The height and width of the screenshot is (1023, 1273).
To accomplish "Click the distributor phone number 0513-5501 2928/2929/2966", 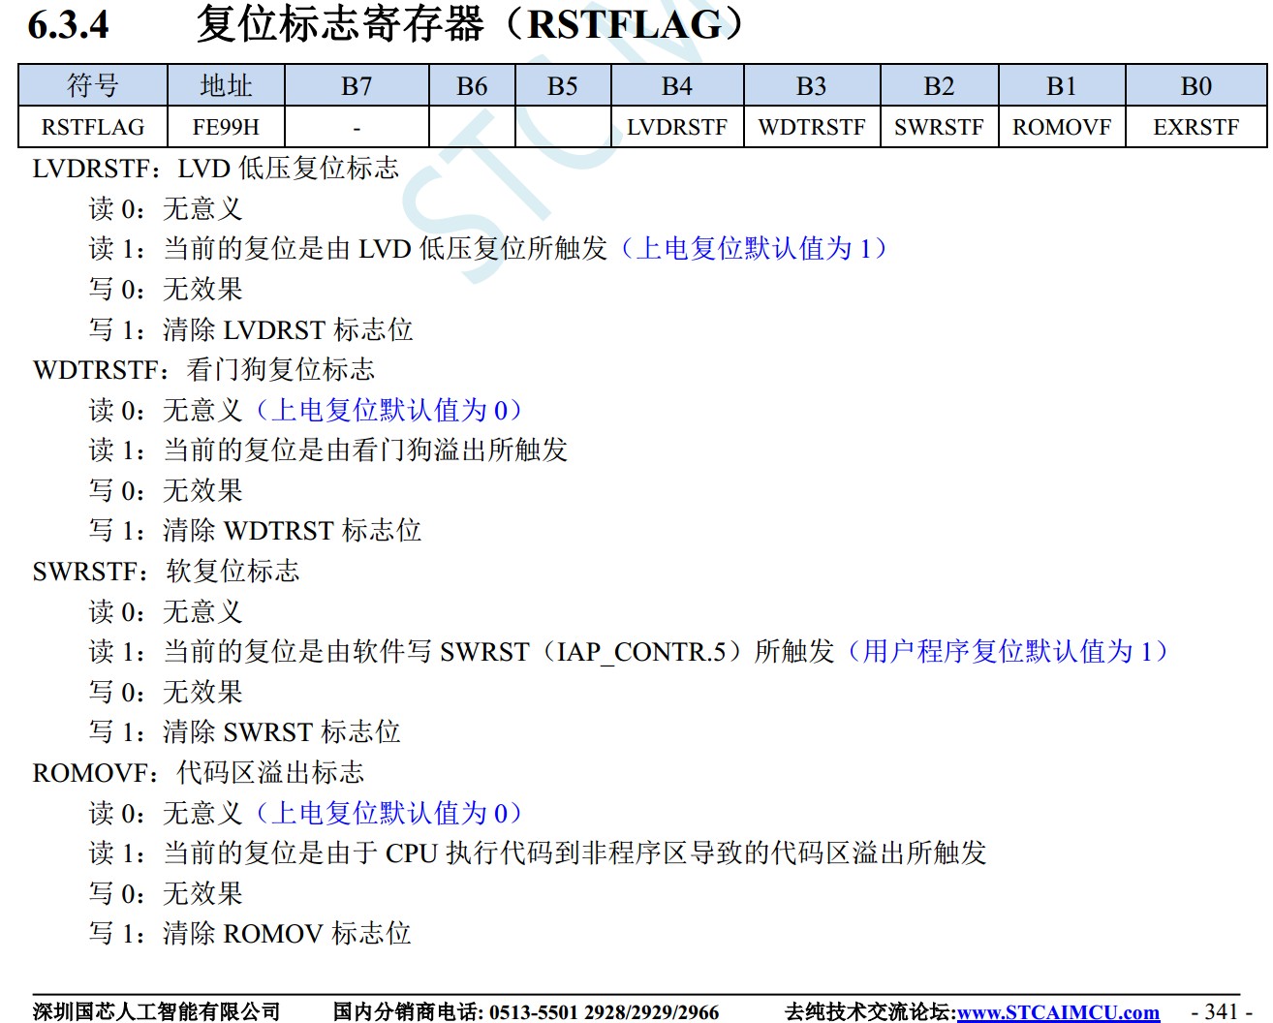I will 604,1012.
